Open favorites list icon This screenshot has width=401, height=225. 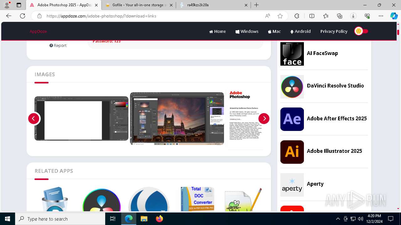(x=326, y=16)
